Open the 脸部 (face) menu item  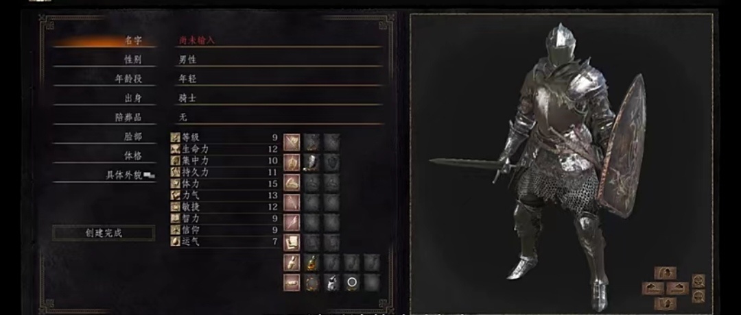pyautogui.click(x=104, y=137)
